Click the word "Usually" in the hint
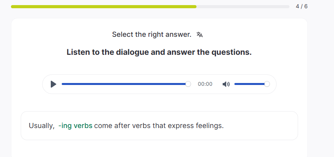 (x=41, y=126)
